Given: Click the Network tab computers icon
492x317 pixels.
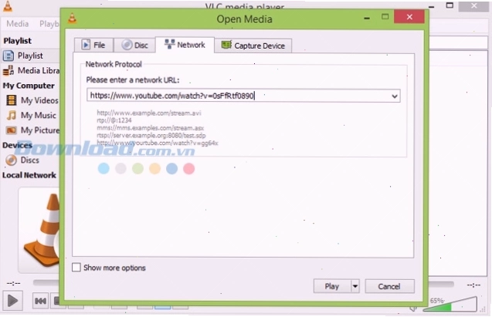Looking at the screenshot, I should coord(170,44).
